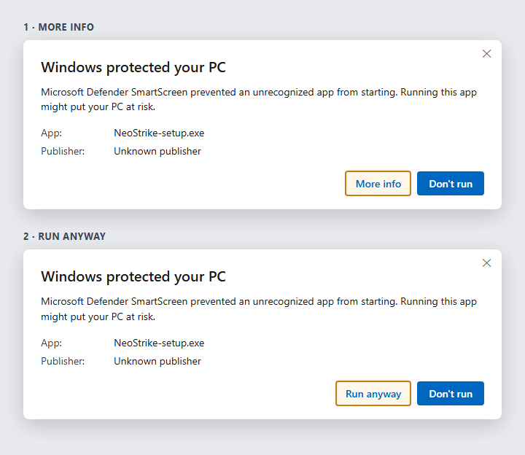Click the 2 · RUN ANYWAY heading

[64, 236]
